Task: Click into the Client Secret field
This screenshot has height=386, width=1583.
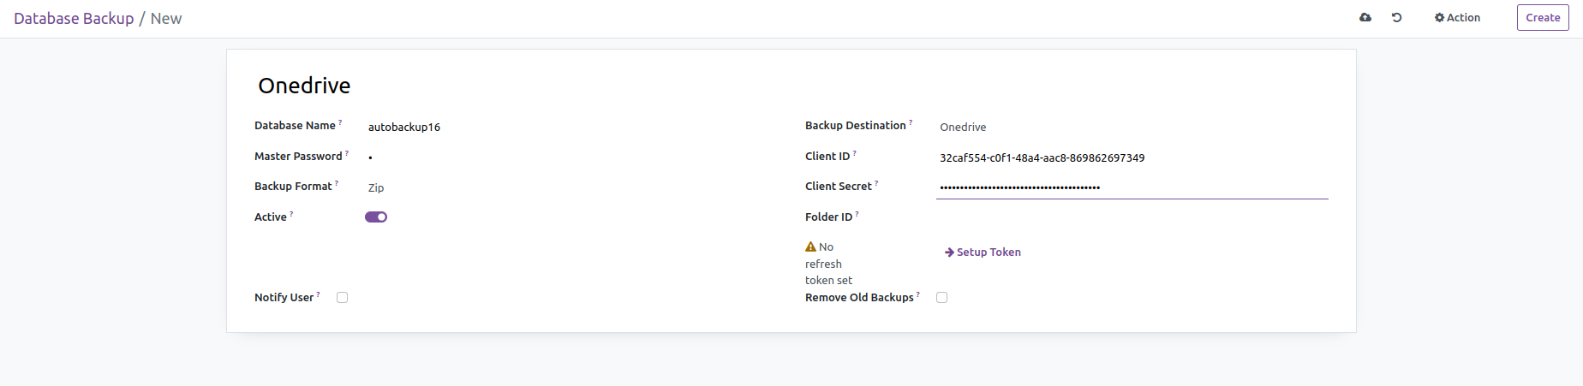Action: 1131,187
